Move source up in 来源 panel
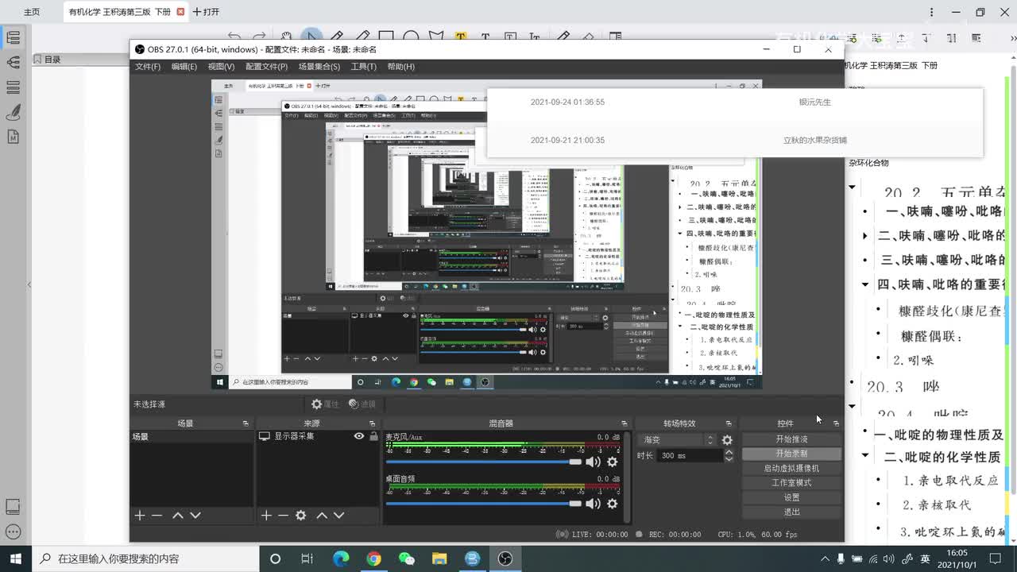 (322, 516)
